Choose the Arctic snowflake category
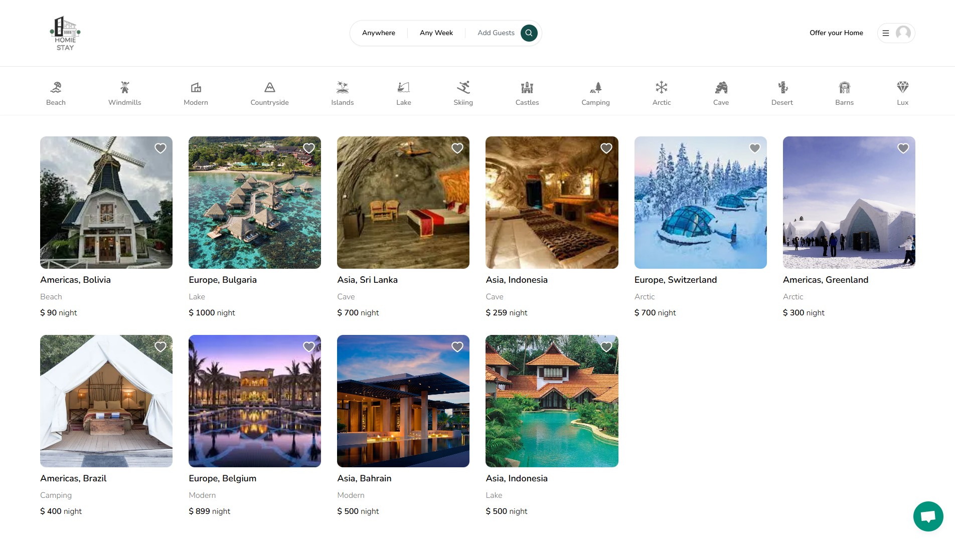 coord(661,93)
